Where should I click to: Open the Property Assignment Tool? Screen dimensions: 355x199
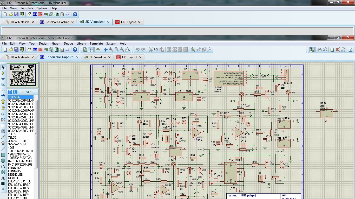(x=325, y=49)
